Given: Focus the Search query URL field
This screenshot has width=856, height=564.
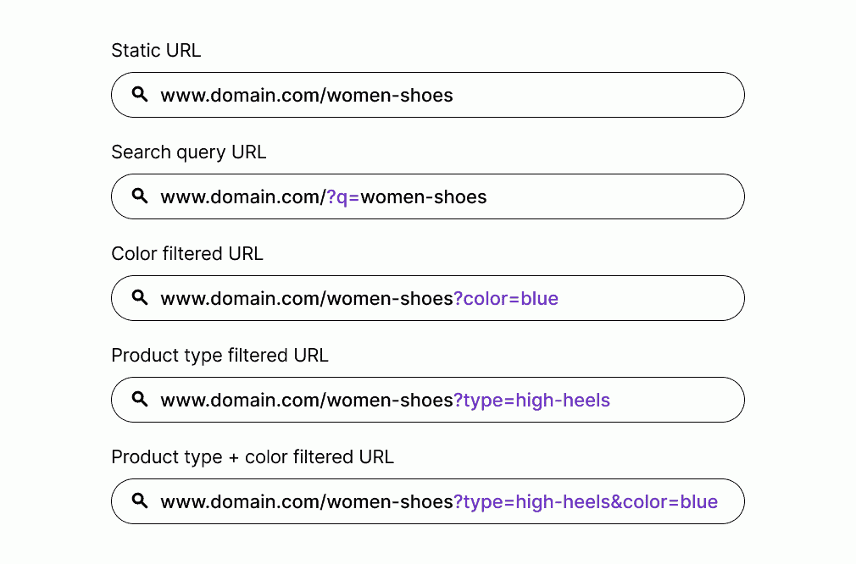Looking at the screenshot, I should [x=428, y=196].
